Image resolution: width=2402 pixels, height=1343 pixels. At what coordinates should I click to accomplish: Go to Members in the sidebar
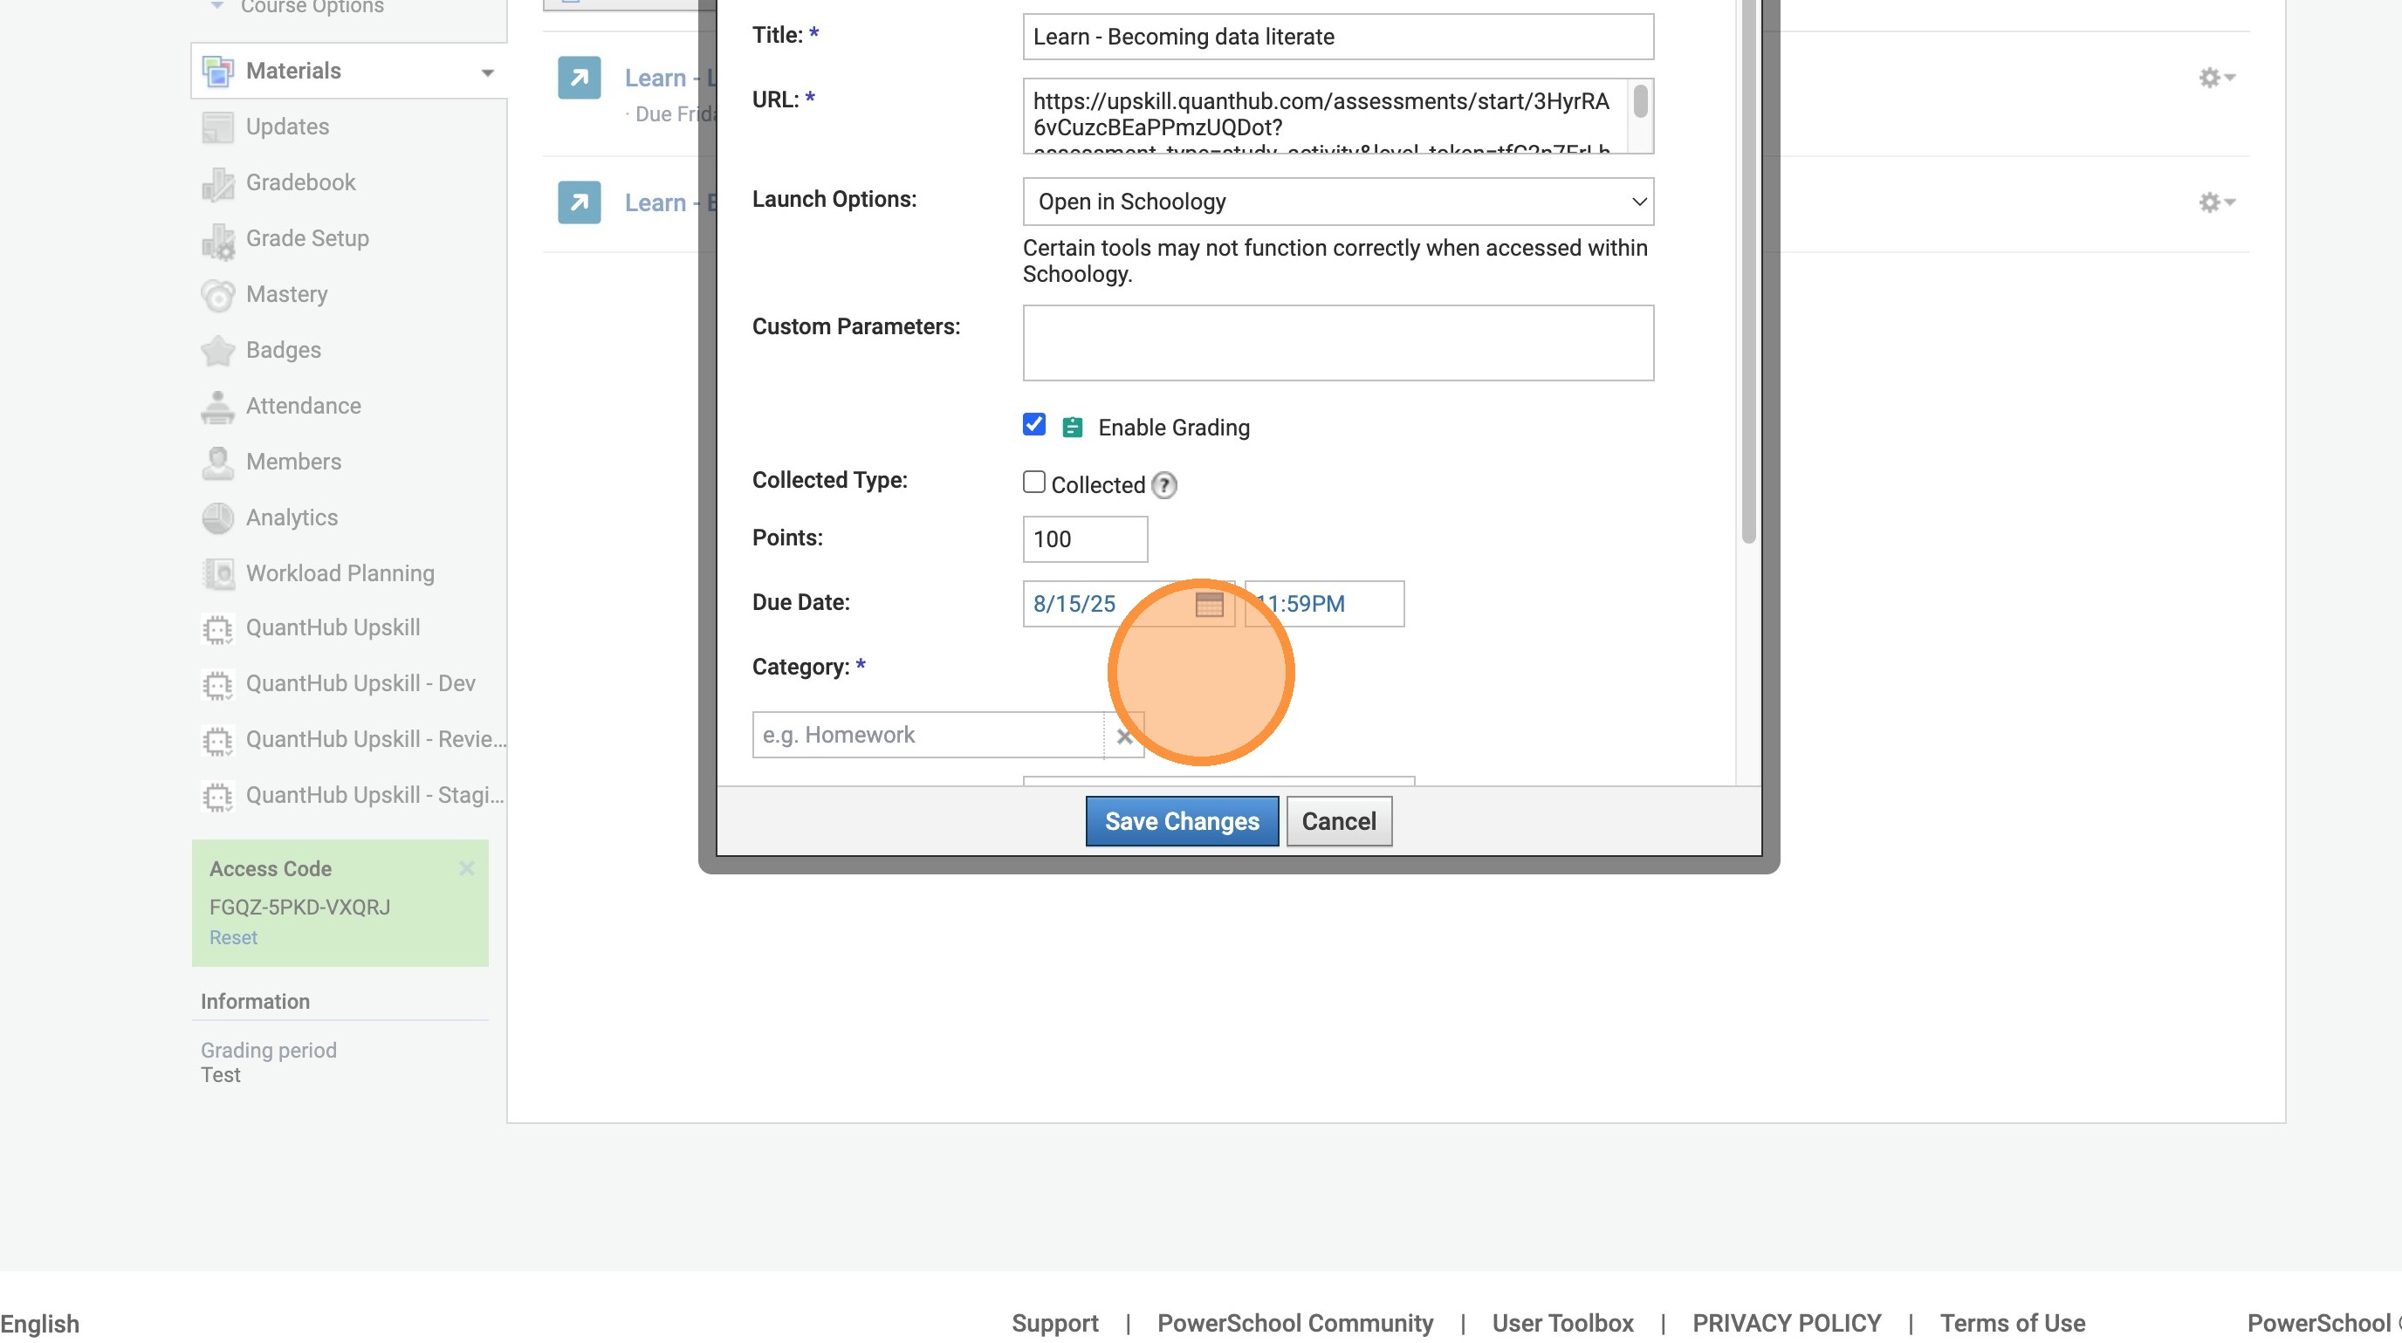tap(292, 462)
